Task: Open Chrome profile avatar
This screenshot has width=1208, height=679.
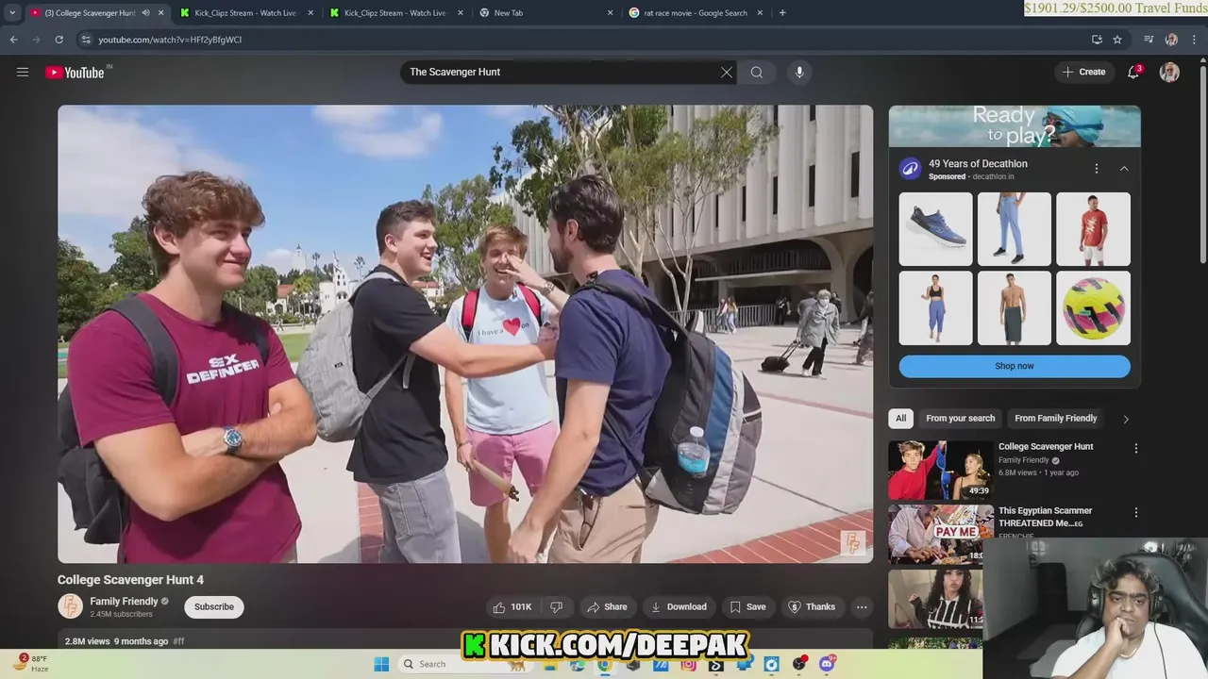Action: [1171, 40]
